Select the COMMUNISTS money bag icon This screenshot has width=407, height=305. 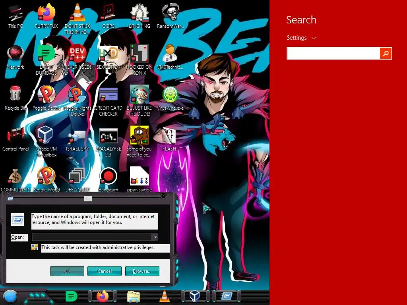coord(16,180)
